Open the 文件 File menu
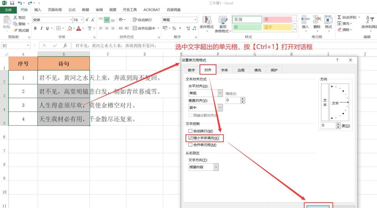Image resolution: width=377 pixels, height=208 pixels. click(8, 10)
